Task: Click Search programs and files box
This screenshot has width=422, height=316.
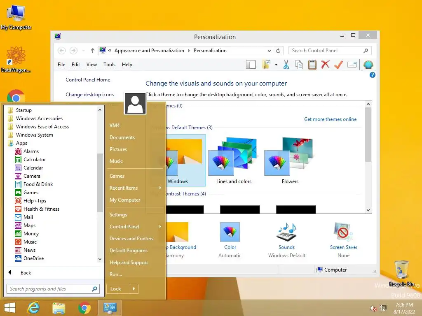Action: (x=53, y=289)
